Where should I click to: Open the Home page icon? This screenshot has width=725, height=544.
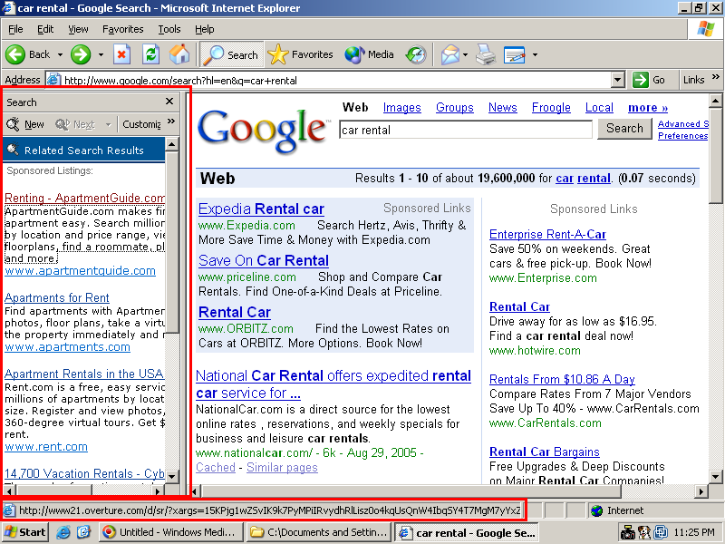pos(179,54)
